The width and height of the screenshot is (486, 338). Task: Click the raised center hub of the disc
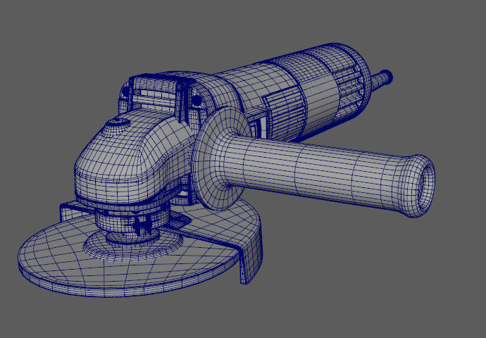click(132, 243)
